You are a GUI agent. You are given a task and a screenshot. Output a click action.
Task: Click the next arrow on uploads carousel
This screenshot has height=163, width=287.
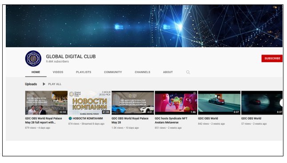point(281,103)
